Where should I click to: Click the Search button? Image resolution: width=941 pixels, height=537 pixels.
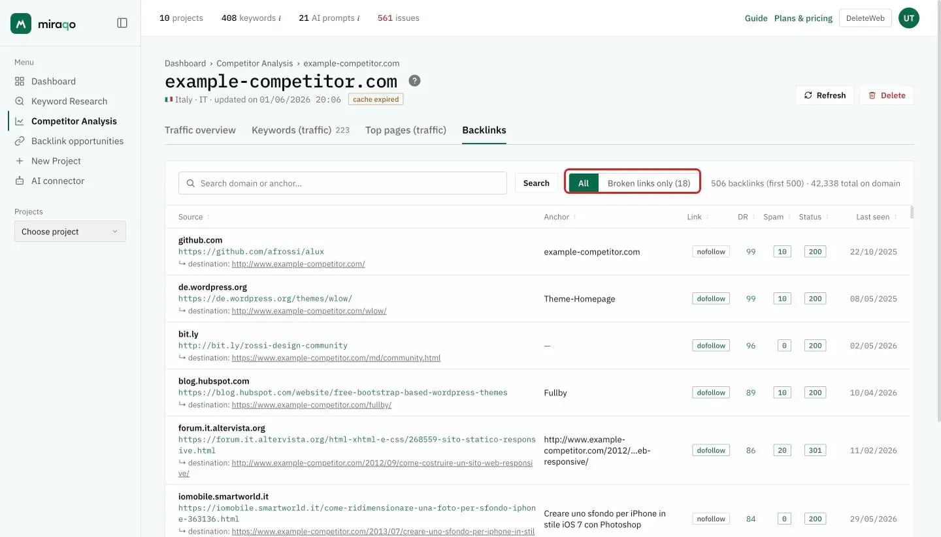pos(537,183)
